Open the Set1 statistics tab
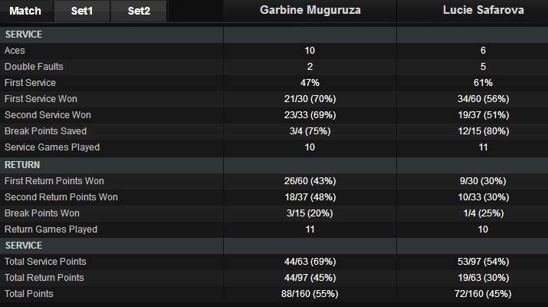This screenshot has height=307, width=548. click(x=81, y=11)
